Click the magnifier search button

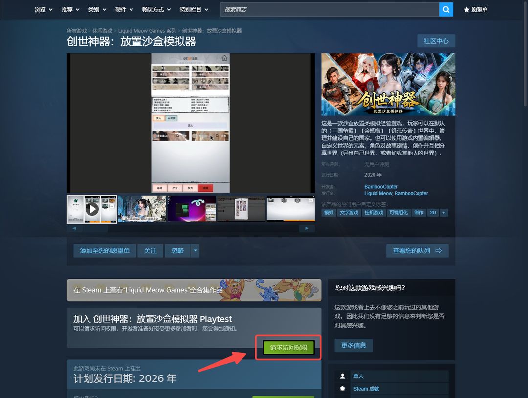tap(446, 9)
